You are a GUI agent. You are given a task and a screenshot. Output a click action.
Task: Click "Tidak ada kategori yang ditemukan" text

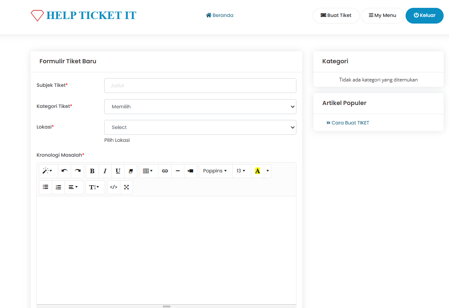click(x=378, y=80)
